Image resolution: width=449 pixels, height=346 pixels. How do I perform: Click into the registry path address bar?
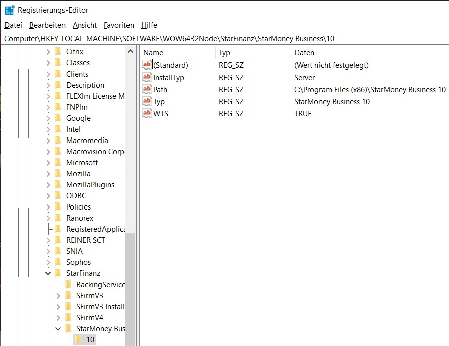[225, 39]
